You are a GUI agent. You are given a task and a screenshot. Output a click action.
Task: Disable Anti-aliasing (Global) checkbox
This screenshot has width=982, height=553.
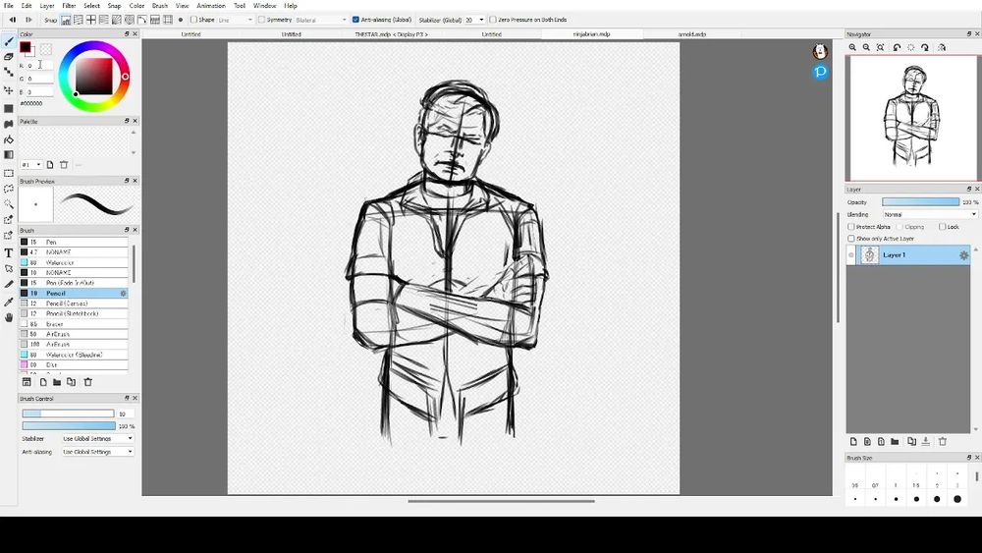tap(355, 20)
